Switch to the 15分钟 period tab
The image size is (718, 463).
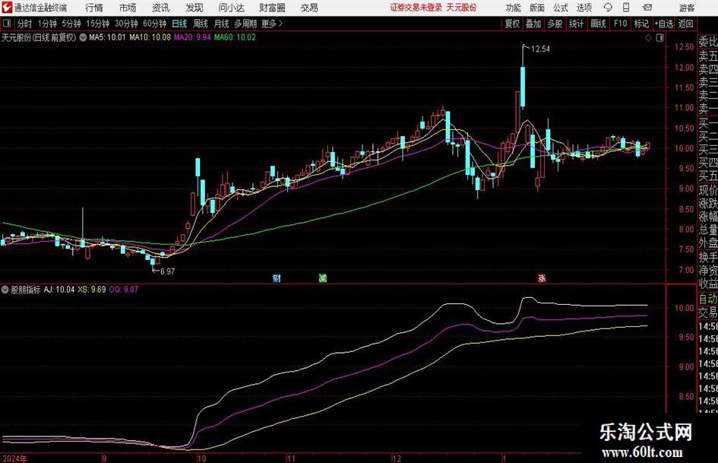[98, 24]
